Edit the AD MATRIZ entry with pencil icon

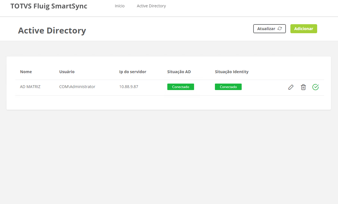coord(291,87)
